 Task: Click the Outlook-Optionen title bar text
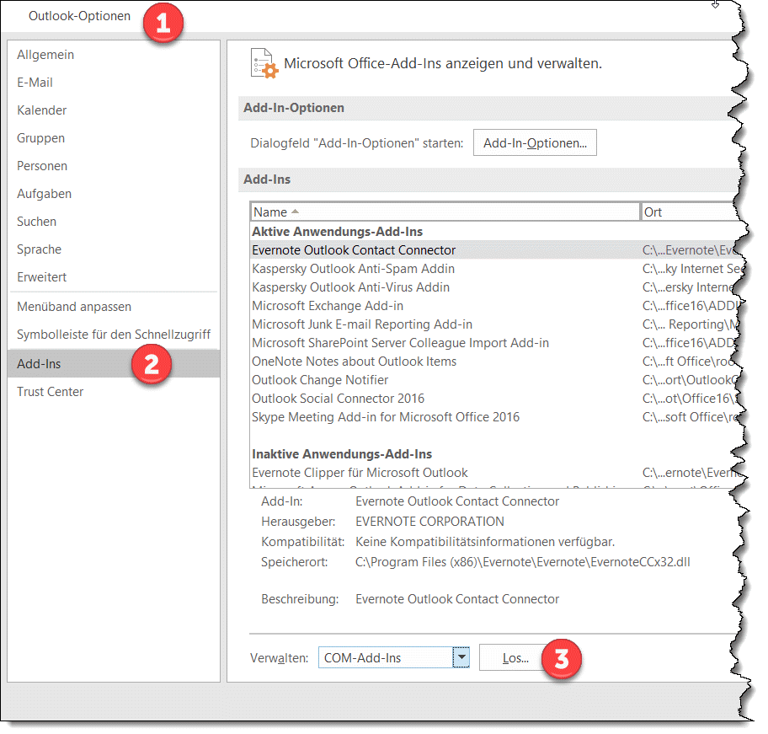pos(79,16)
